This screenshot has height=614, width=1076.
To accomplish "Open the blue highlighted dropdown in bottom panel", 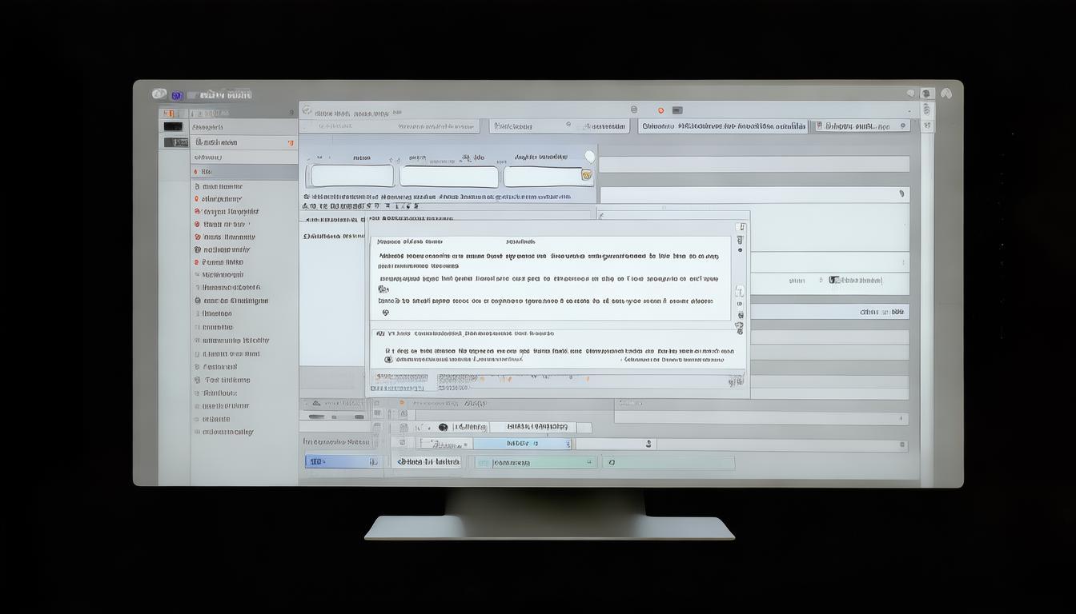I will (523, 444).
